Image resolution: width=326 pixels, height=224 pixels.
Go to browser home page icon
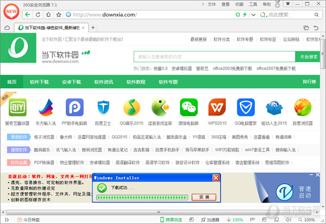click(48, 15)
